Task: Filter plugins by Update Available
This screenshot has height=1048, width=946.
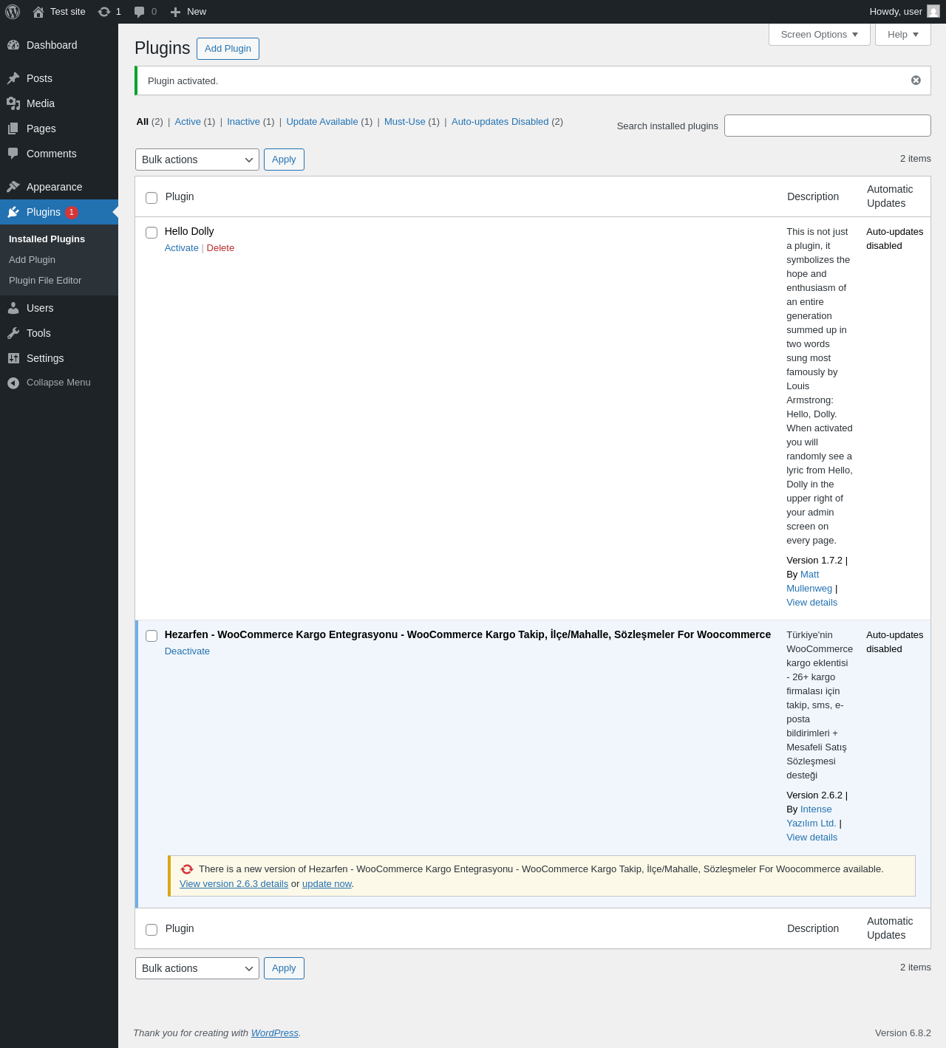Action: 322,122
